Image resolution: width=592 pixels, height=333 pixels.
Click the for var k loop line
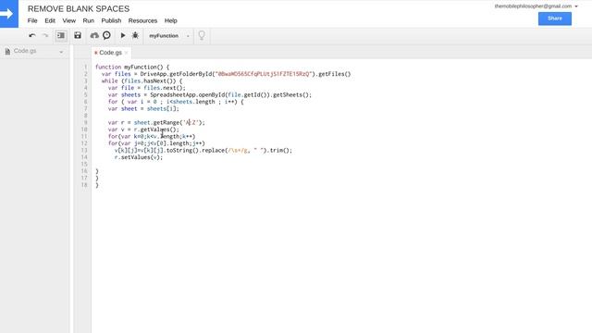coord(152,136)
